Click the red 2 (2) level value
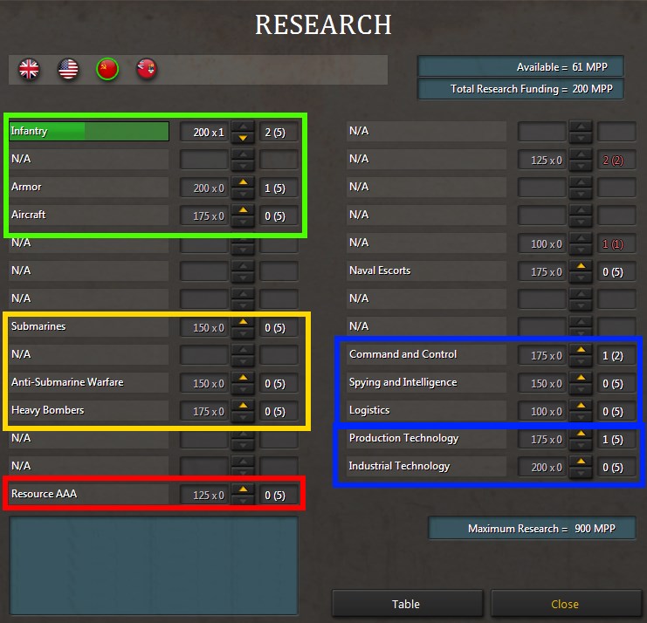The height and width of the screenshot is (623, 647). coord(616,161)
